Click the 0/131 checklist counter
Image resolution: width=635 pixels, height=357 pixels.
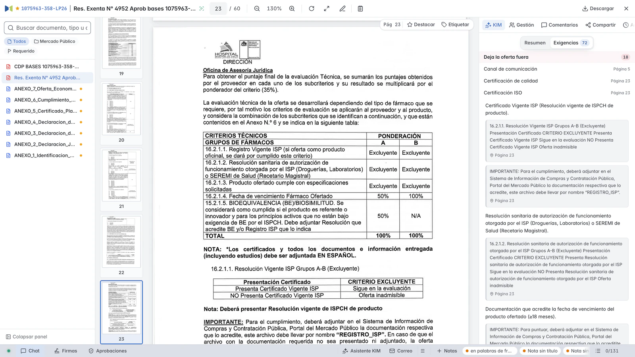coord(607,351)
